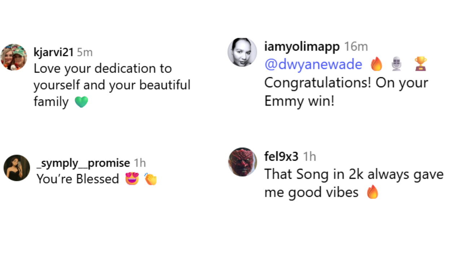
Task: Click the trophy emoji
Action: point(420,64)
